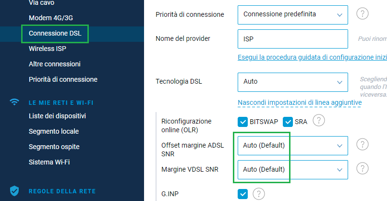The height and width of the screenshot is (201, 387).
Task: Click the Nome del provider text field
Action: (x=292, y=39)
